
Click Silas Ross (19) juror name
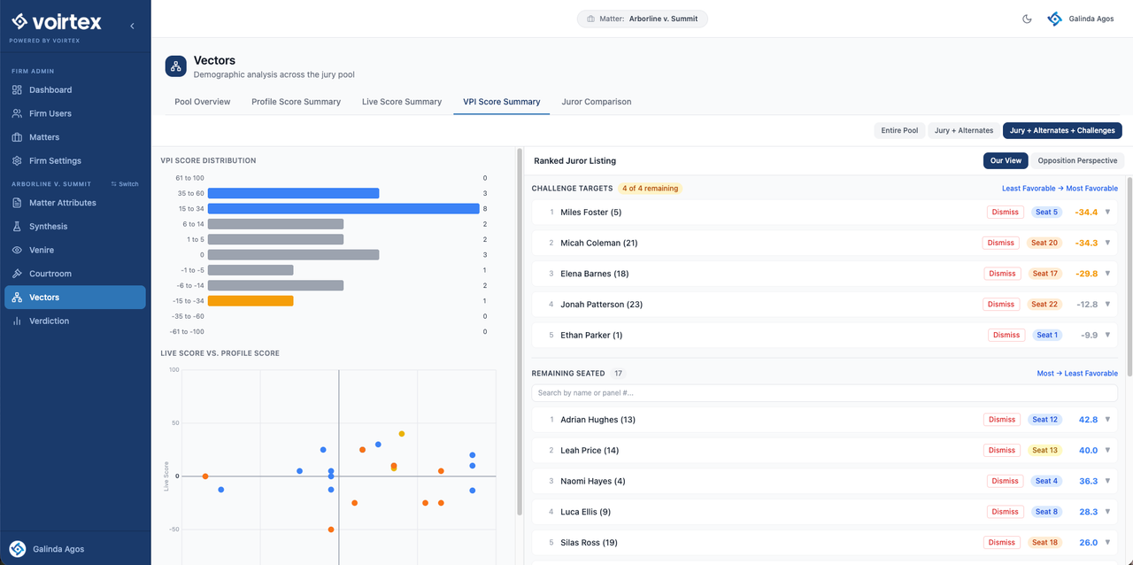click(x=589, y=543)
